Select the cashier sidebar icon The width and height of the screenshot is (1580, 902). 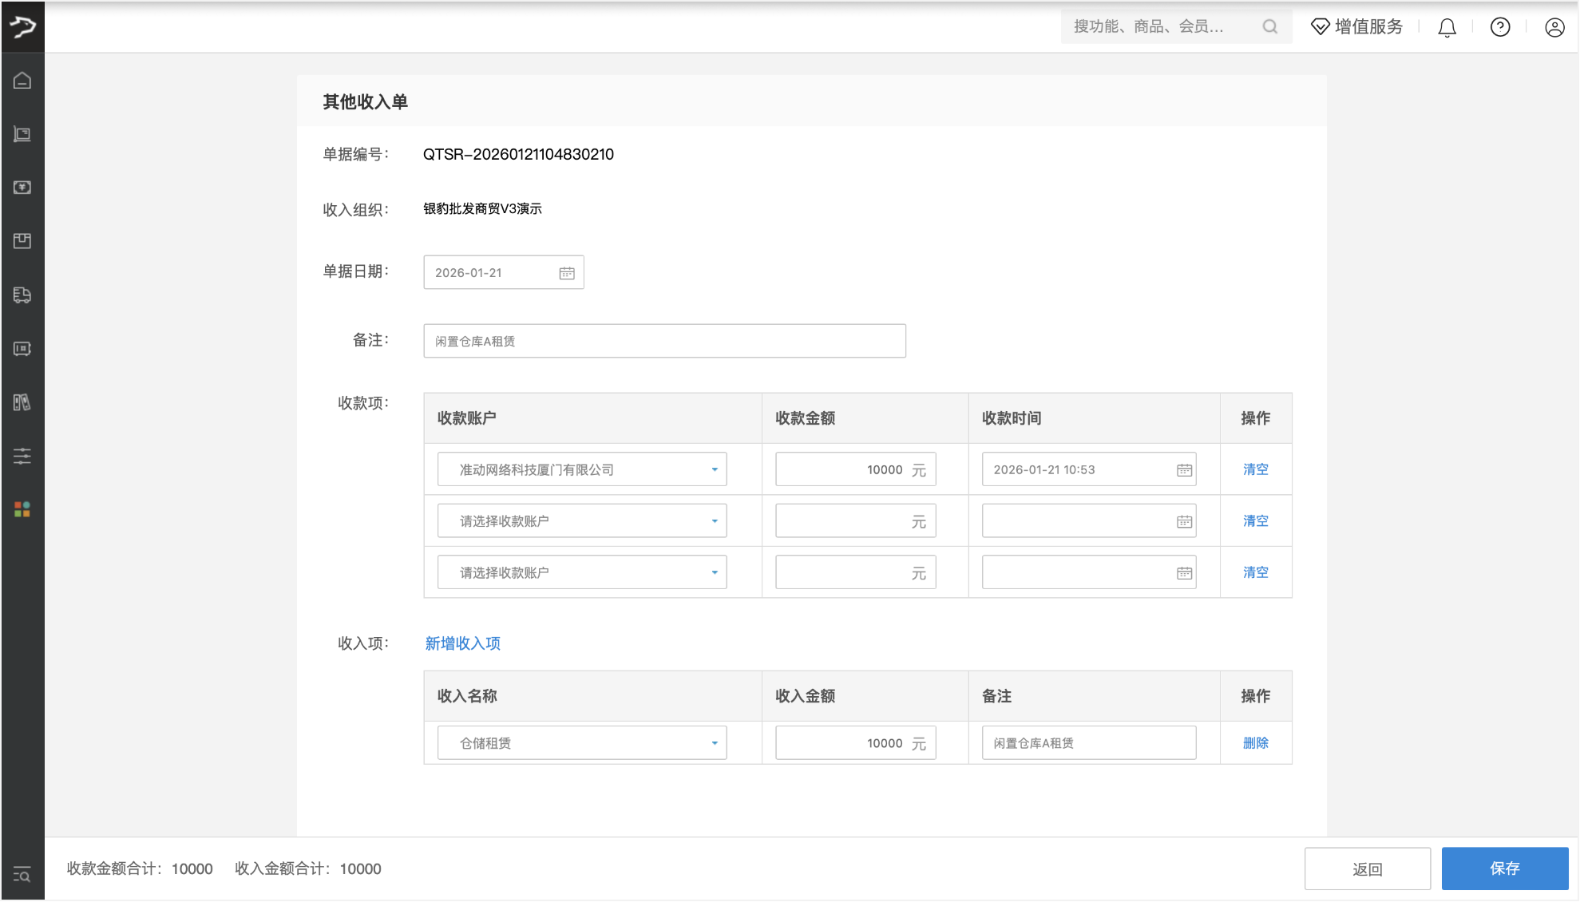coord(22,349)
